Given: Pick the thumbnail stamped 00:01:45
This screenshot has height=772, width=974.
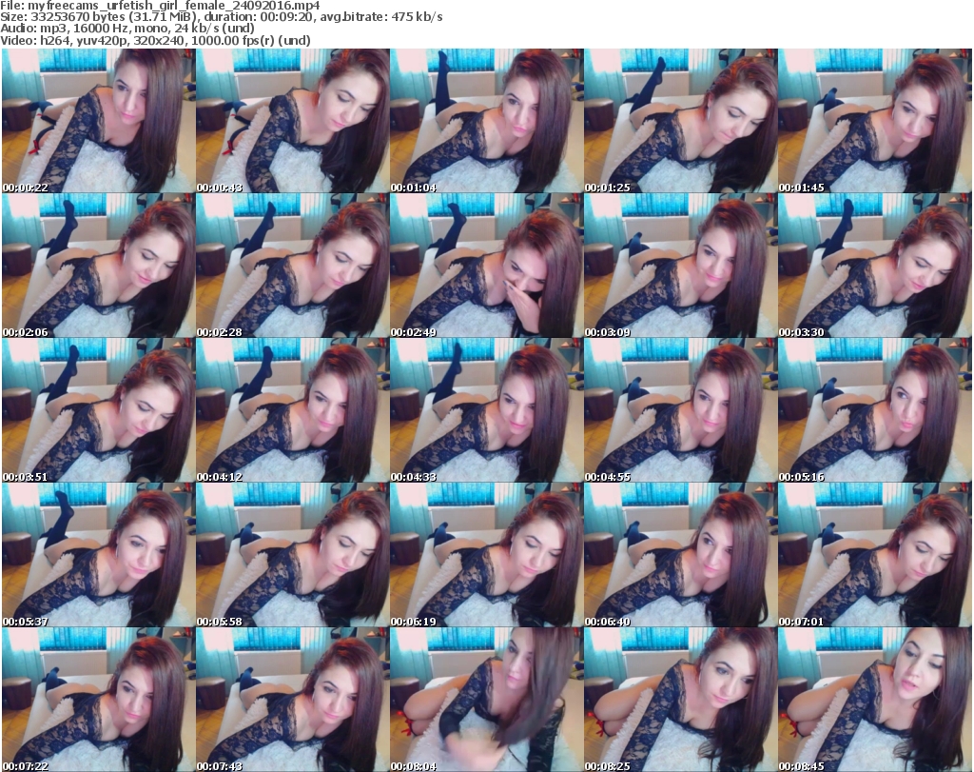Looking at the screenshot, I should [875, 121].
